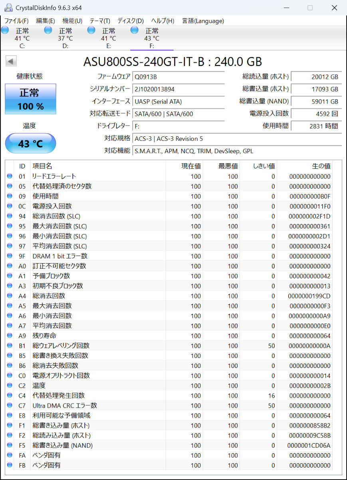Select drive F: status tab
Viewport: 347px width, 480px height.
pyautogui.click(x=152, y=38)
